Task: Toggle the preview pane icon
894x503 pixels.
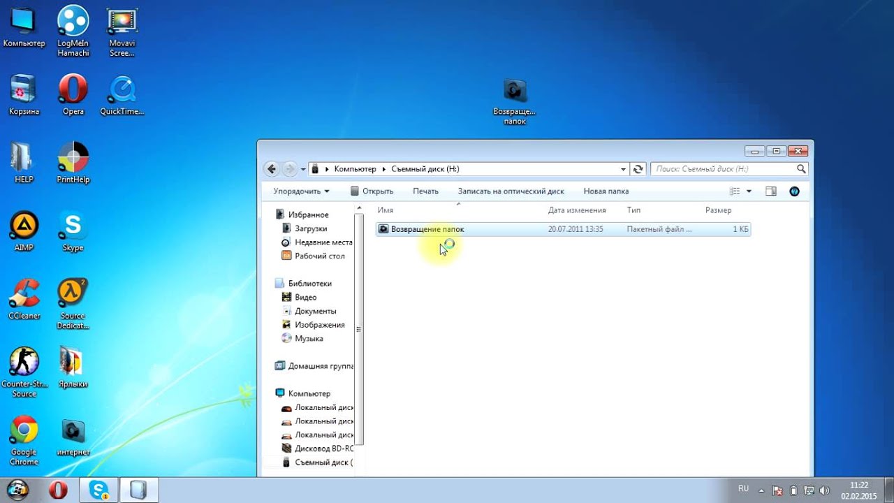Action: pos(771,191)
